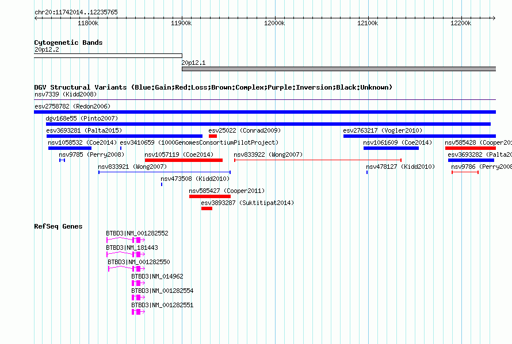Click the esv3693281 (Palta2015) gain label
This screenshot has height=344, width=512.
pyautogui.click(x=84, y=130)
